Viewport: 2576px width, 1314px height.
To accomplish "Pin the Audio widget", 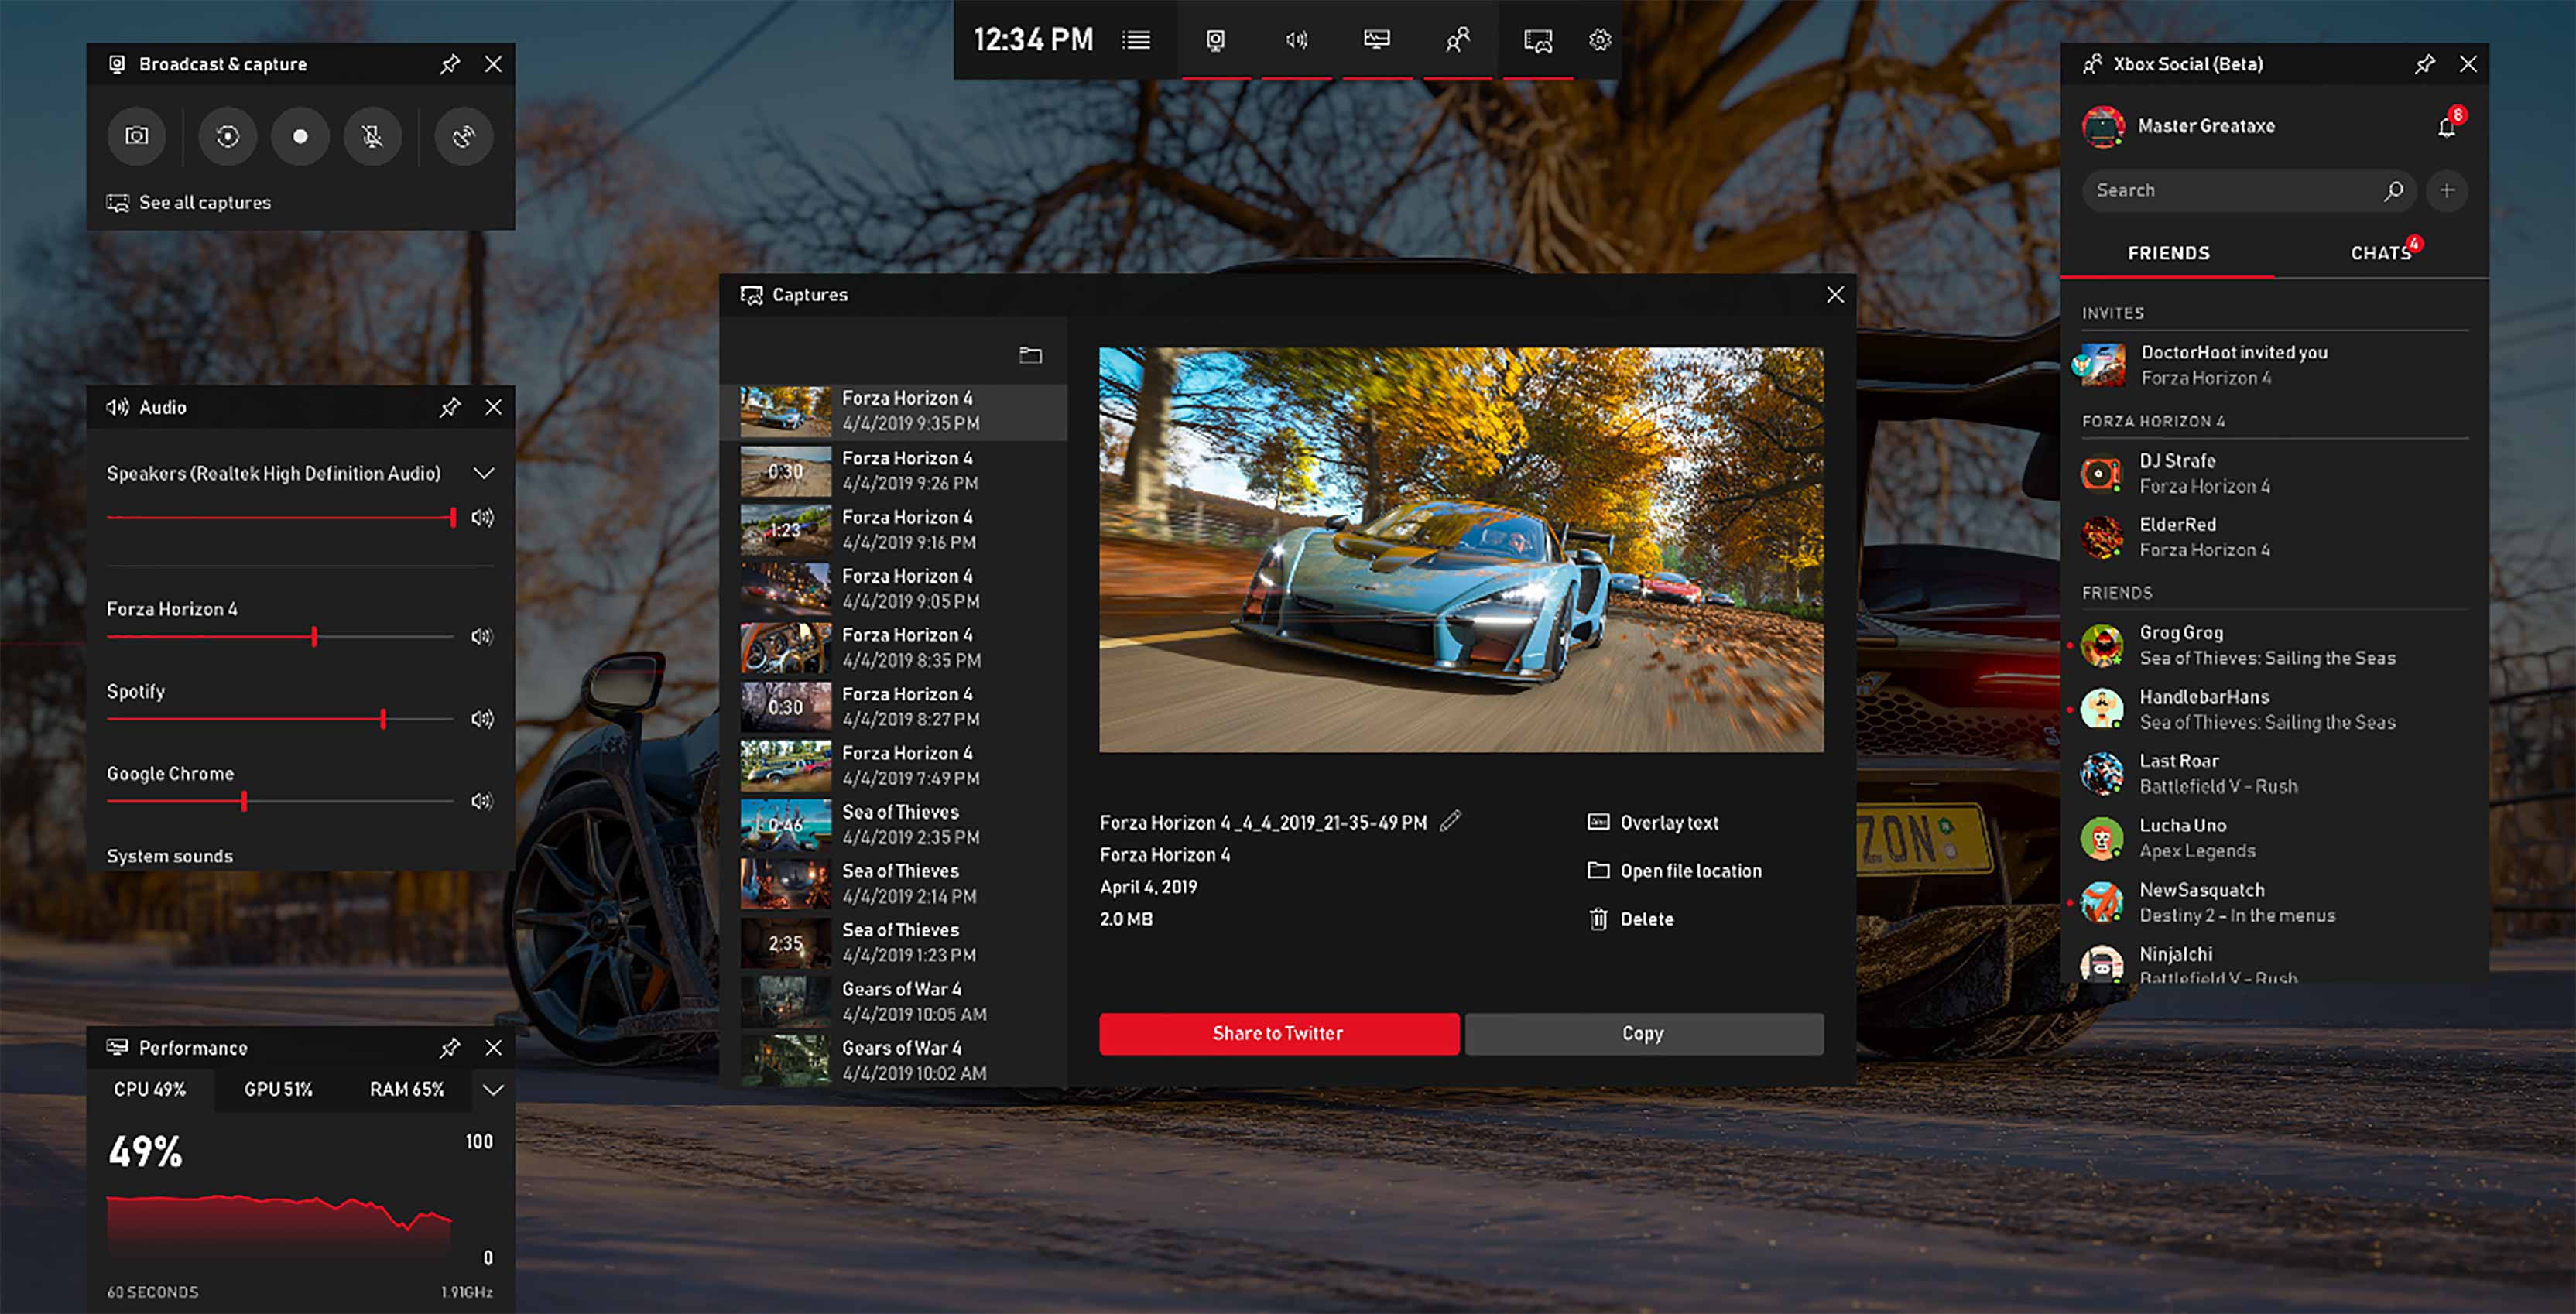I will pyautogui.click(x=450, y=407).
